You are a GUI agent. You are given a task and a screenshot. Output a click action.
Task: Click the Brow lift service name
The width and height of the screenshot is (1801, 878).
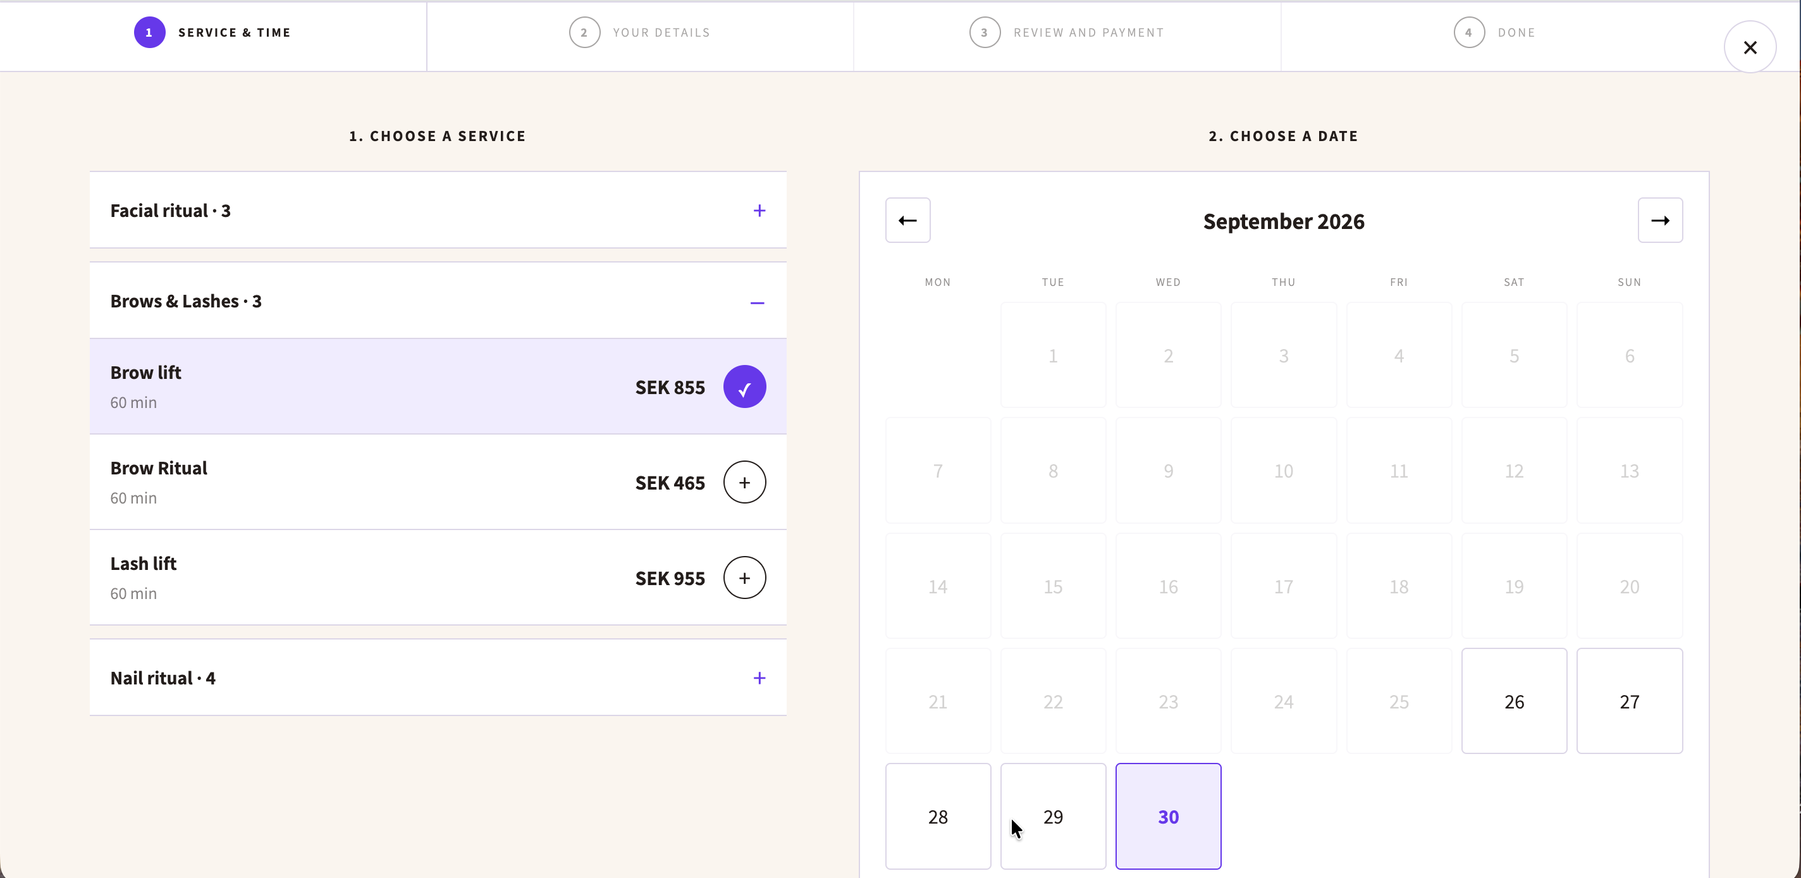pos(145,372)
